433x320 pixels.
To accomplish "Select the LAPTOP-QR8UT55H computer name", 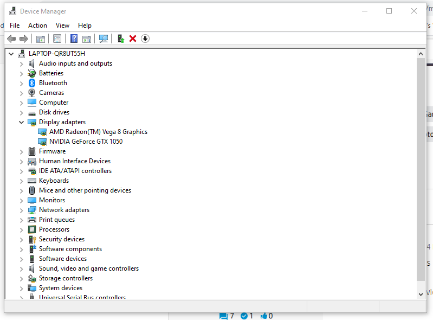I will tap(57, 54).
